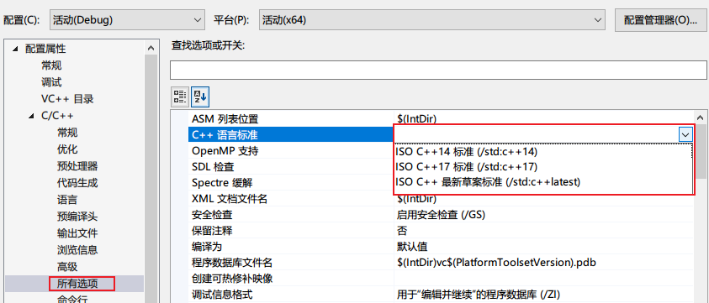Click the 编辑并继续 database (/ZI) value
Viewport: 709px width, 303px height.
tap(479, 295)
